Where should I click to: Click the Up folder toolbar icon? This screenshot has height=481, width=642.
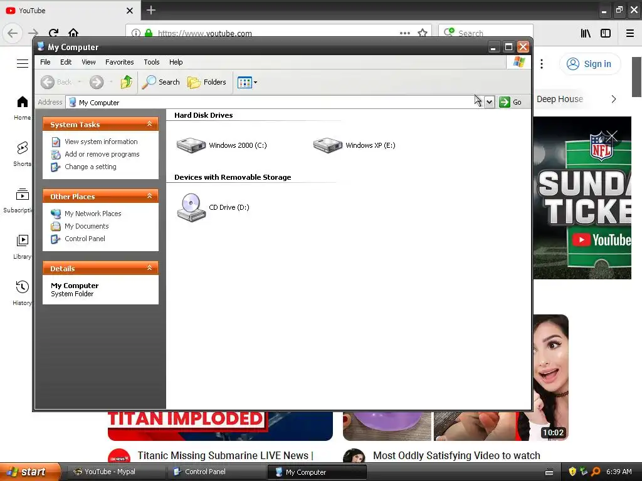(x=127, y=82)
